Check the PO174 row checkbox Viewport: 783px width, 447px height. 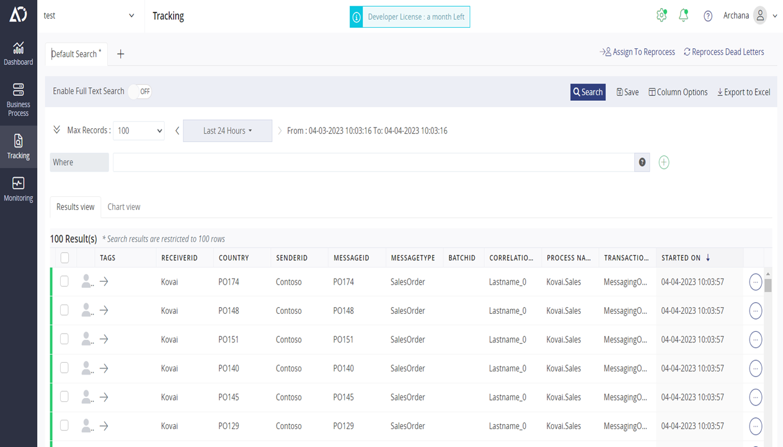[64, 281]
